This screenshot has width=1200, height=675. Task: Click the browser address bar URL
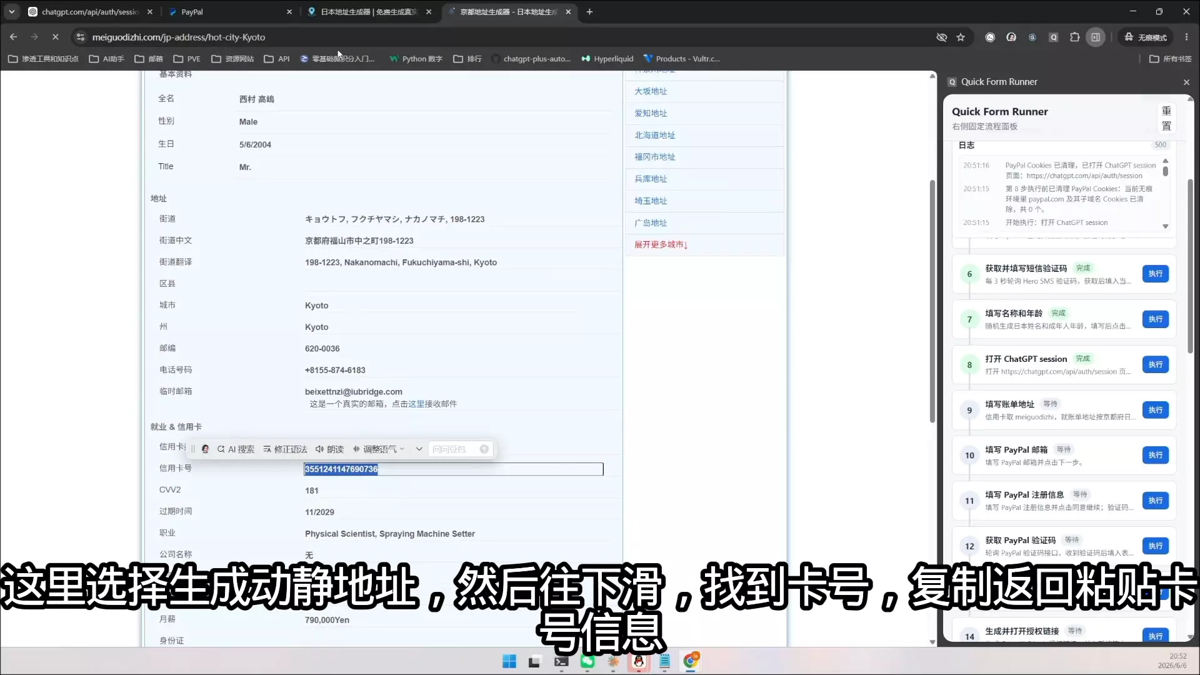pyautogui.click(x=179, y=37)
